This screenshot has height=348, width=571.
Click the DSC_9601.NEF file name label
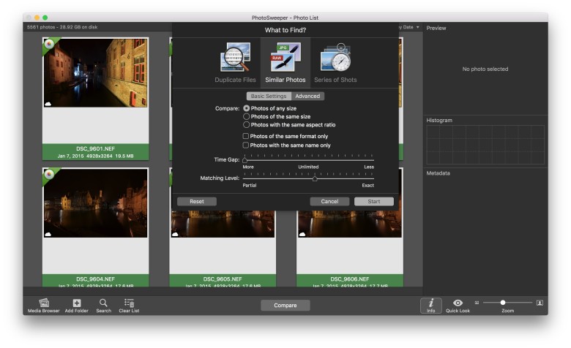(x=95, y=148)
